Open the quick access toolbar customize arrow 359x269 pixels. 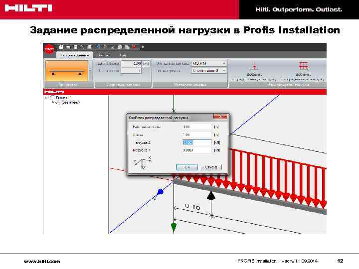click(x=143, y=47)
